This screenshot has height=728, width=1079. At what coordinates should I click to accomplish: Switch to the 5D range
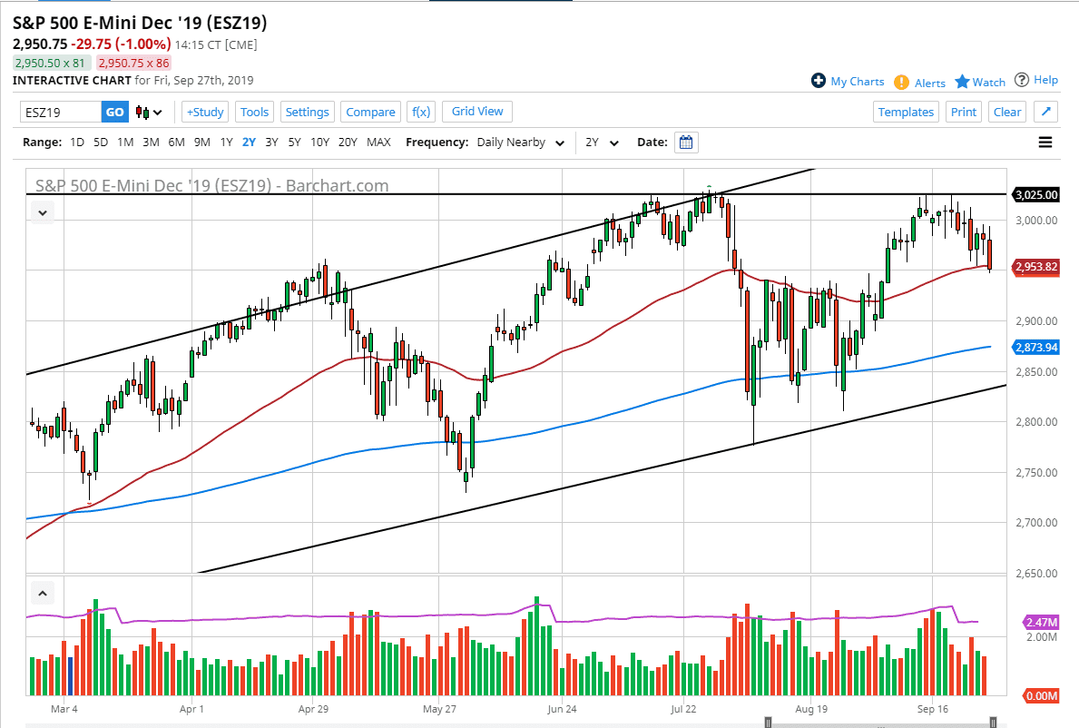click(x=101, y=142)
